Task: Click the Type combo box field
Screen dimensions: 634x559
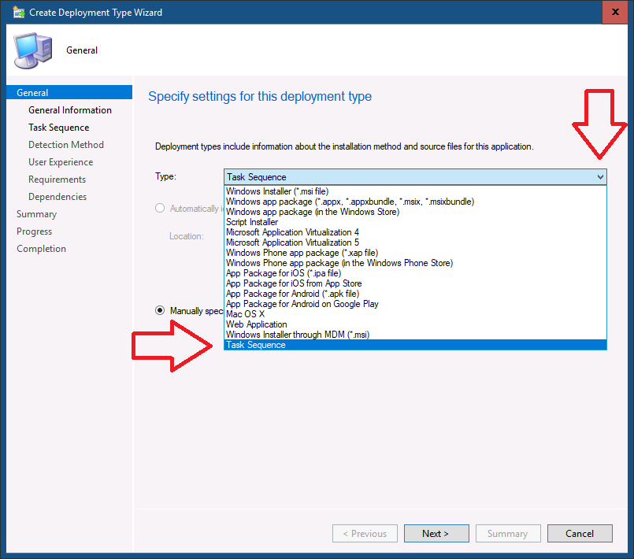Action: coord(415,177)
